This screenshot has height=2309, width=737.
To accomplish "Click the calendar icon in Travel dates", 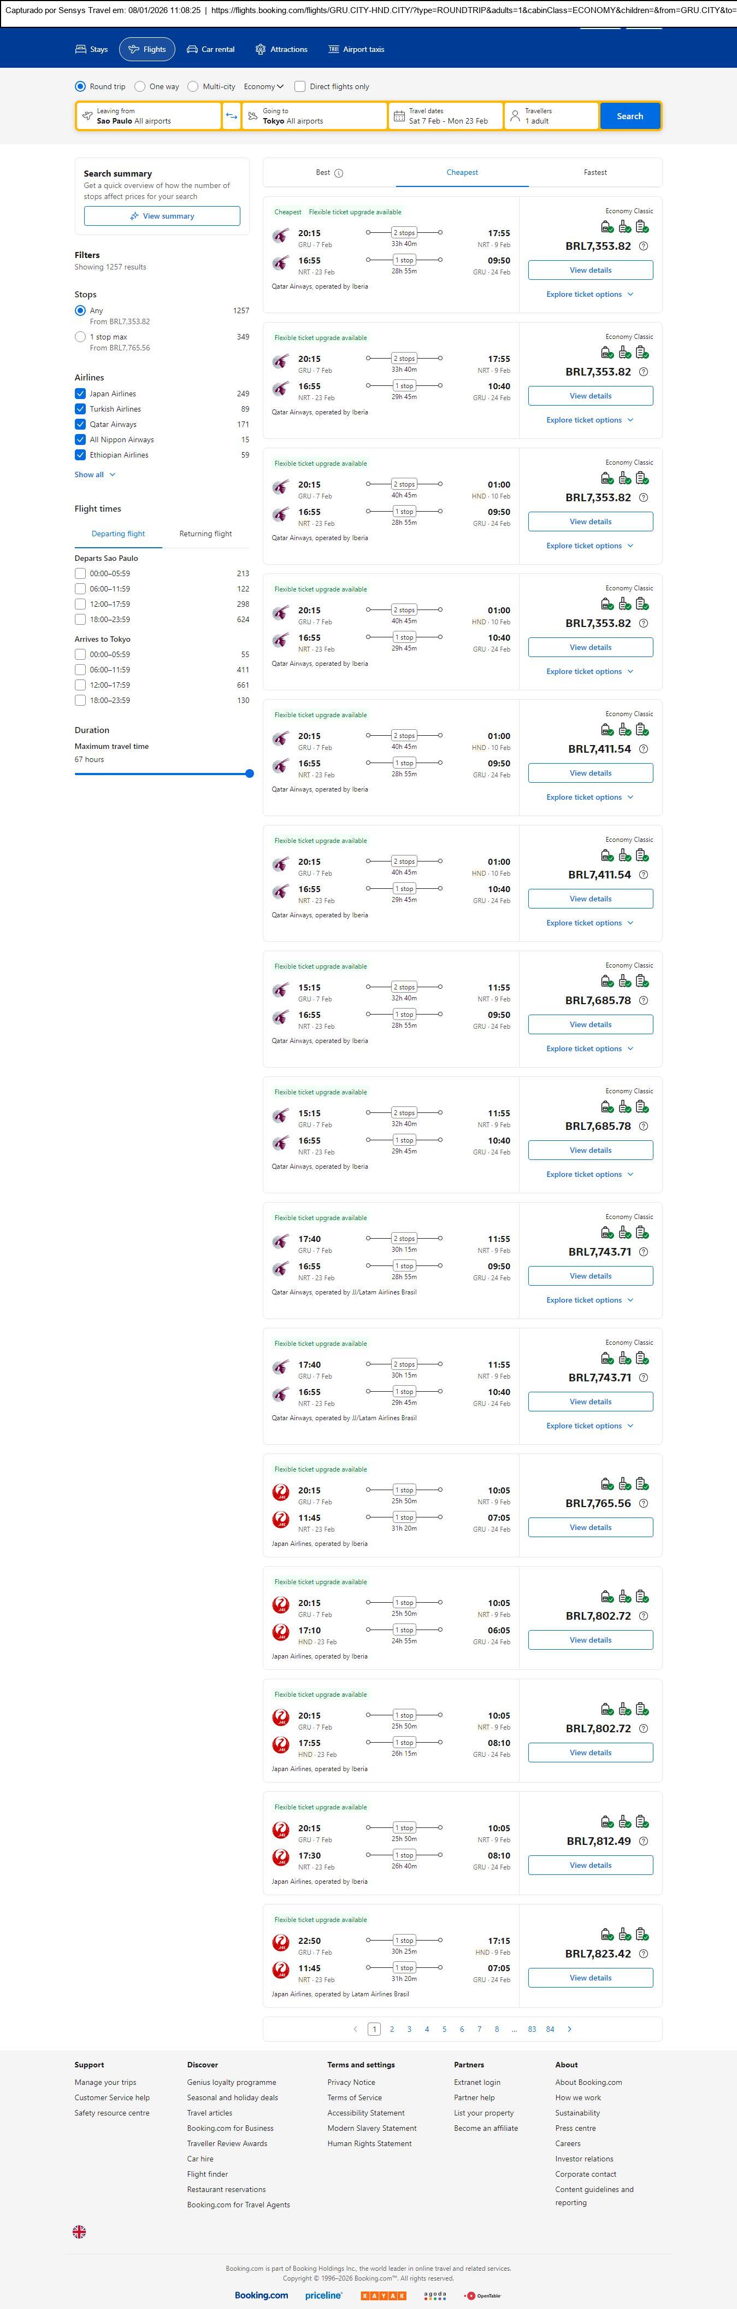I will 399,116.
